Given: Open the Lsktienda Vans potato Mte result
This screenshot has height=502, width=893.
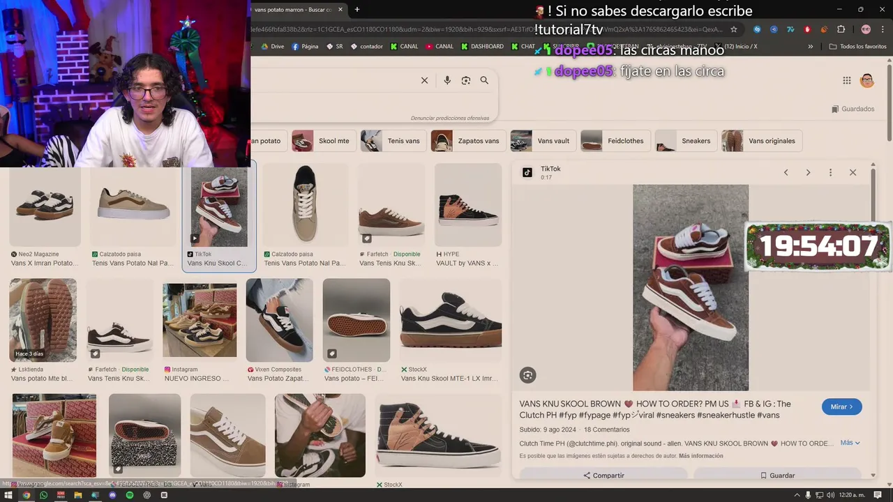Looking at the screenshot, I should (43, 331).
